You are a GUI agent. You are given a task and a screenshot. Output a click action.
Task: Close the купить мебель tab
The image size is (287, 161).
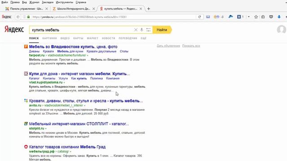tap(140, 8)
